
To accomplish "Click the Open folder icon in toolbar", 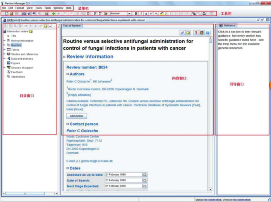I will [12, 14].
